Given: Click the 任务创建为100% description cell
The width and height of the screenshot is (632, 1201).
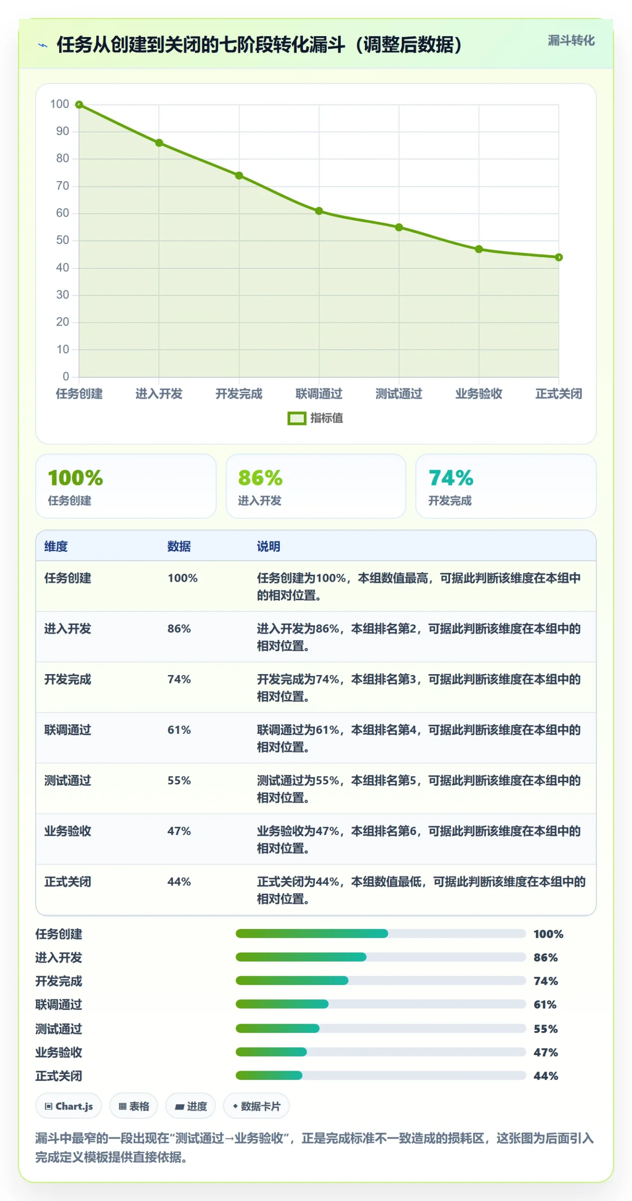Looking at the screenshot, I should tap(419, 586).
